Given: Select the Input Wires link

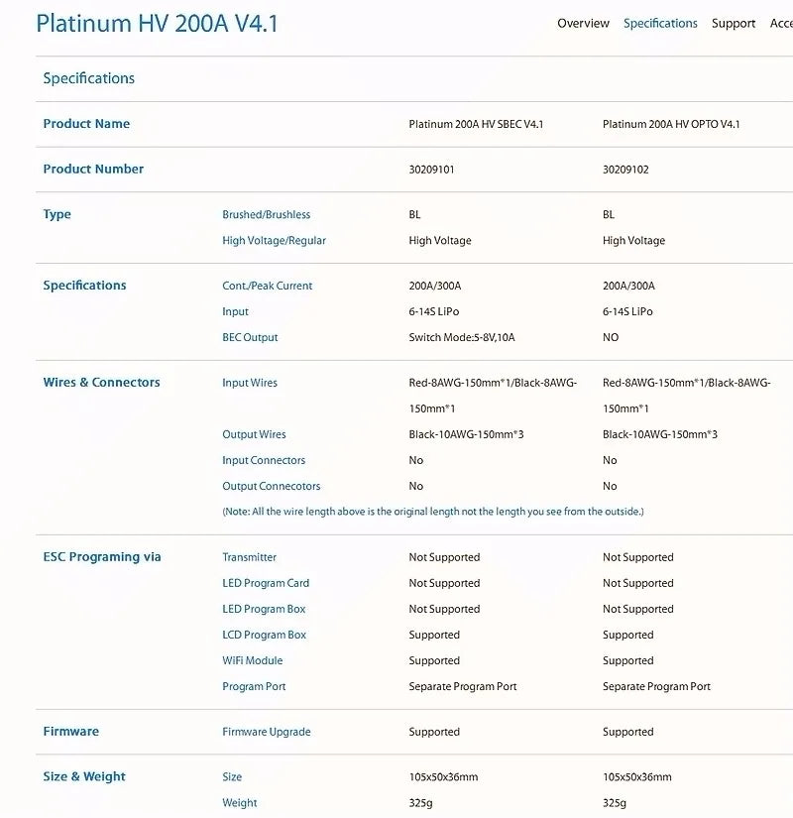Looking at the screenshot, I should [x=249, y=383].
